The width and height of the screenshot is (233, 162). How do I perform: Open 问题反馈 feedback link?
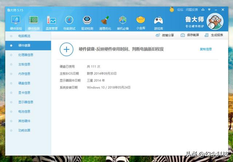click(x=192, y=10)
